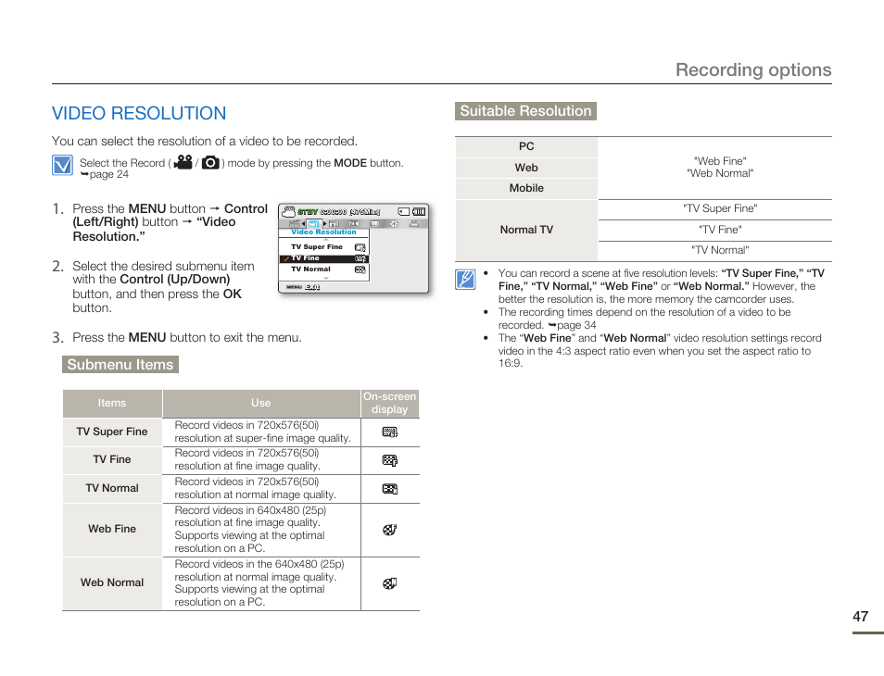884x676 pixels.
Task: Click the camcorder tab icon left of arrow
Action: (x=295, y=224)
